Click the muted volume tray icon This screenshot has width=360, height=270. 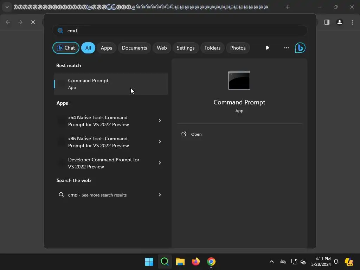coord(303,262)
